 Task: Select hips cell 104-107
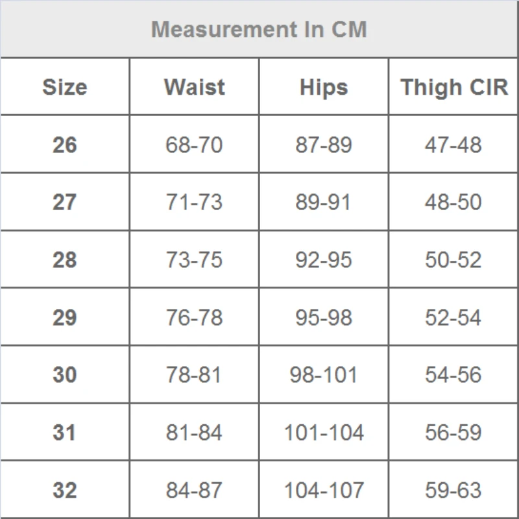pos(324,490)
